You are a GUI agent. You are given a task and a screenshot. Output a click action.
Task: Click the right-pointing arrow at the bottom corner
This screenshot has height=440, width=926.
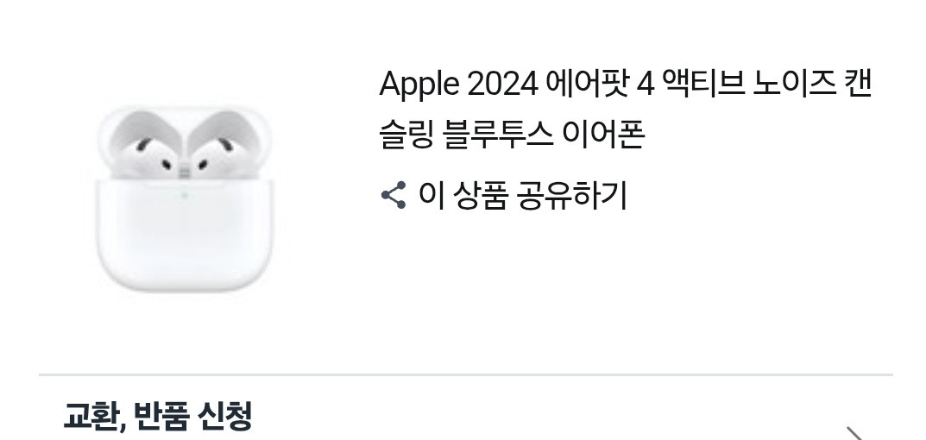pos(855,433)
